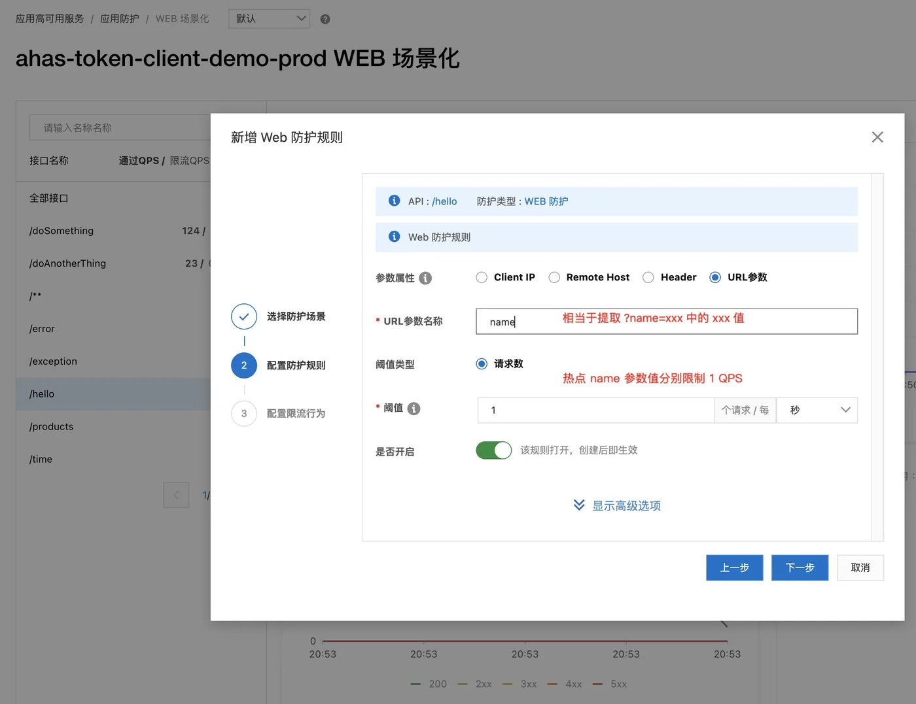Viewport: 916px width, 704px height.
Task: Click the URL参数名称 input field
Action: tap(667, 321)
